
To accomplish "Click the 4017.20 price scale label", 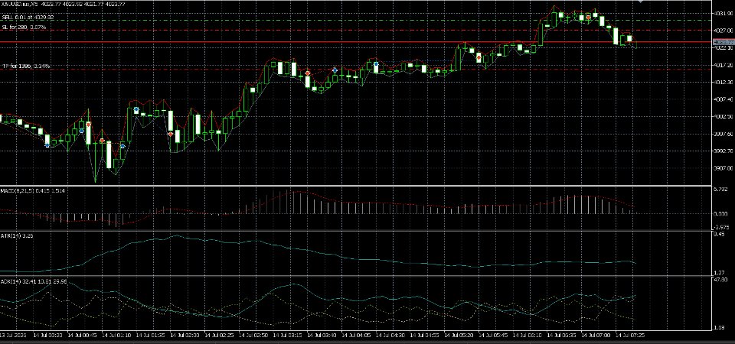I will tap(724, 67).
